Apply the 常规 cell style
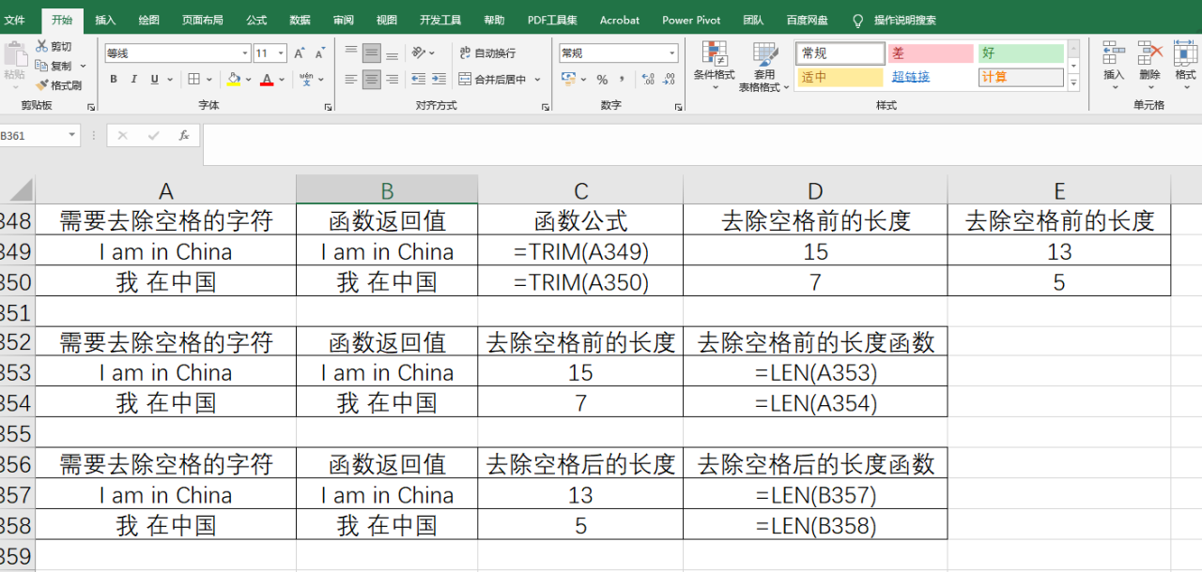Screen dimensions: 1202x572 840,53
